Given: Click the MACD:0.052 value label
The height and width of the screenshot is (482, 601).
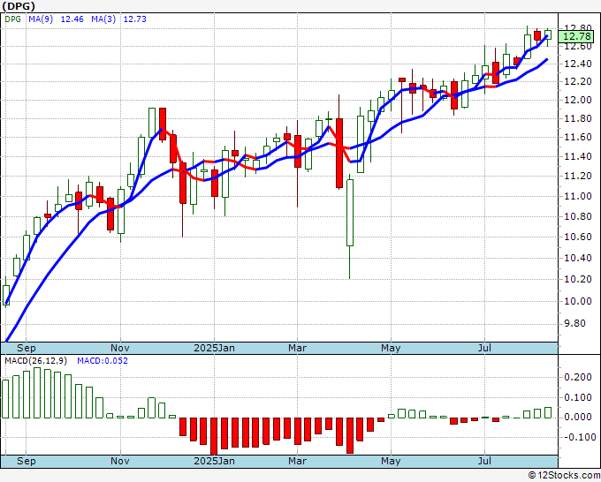Looking at the screenshot, I should pos(103,361).
